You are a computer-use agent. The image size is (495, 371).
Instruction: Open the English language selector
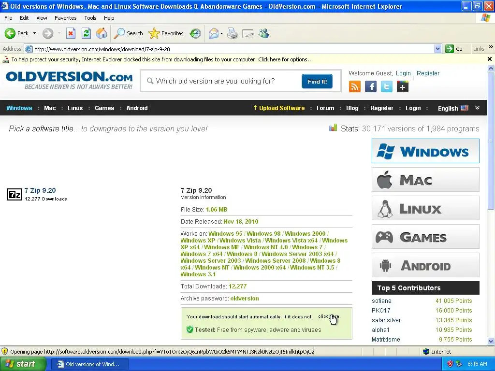(x=453, y=108)
